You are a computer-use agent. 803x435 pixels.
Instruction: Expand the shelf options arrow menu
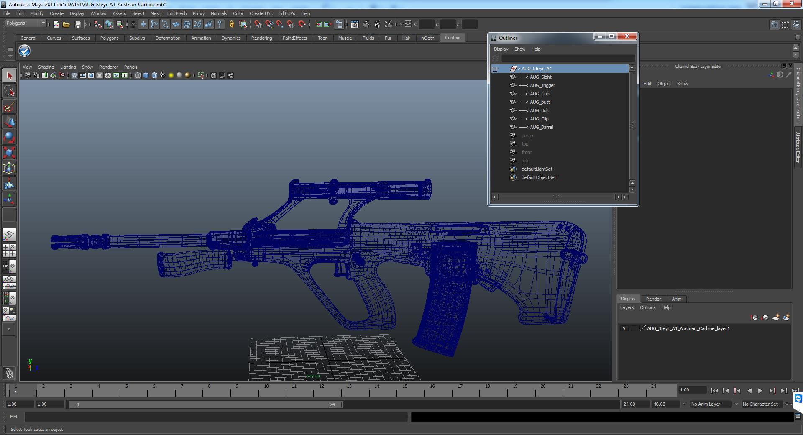pos(10,56)
